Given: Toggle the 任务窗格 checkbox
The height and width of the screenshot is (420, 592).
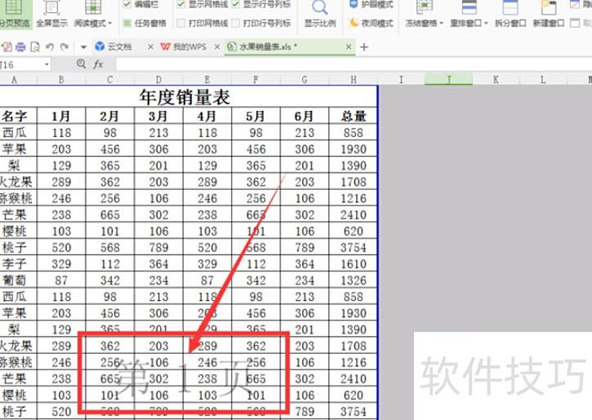Looking at the screenshot, I should [x=127, y=24].
